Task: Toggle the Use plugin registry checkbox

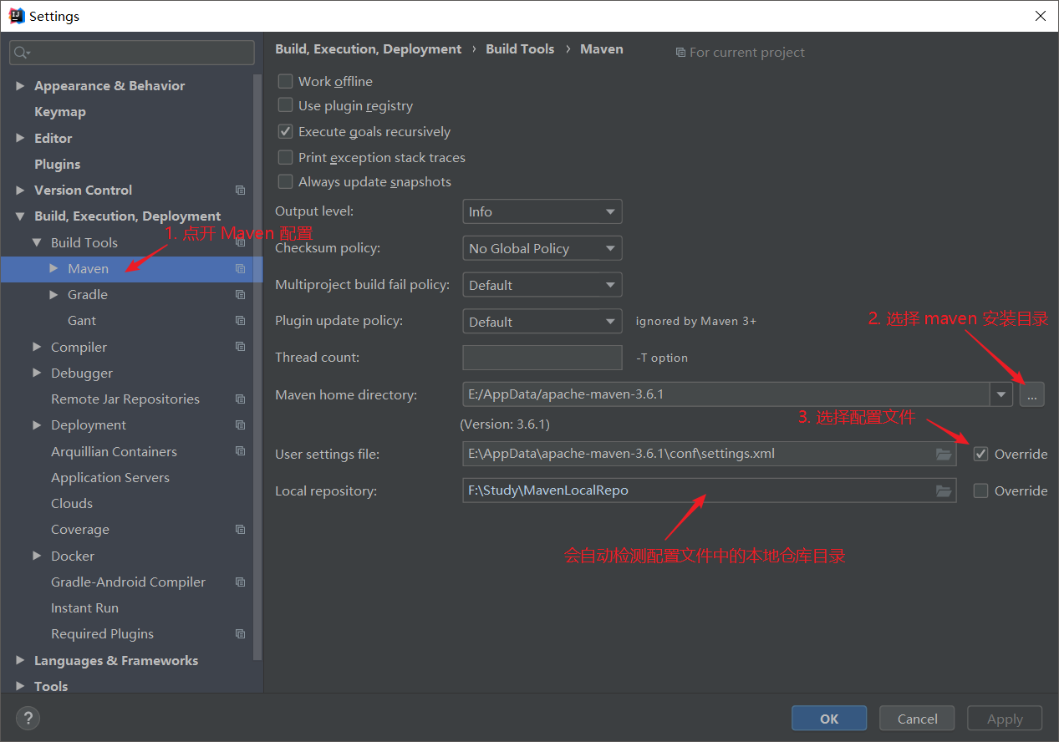Action: point(285,105)
